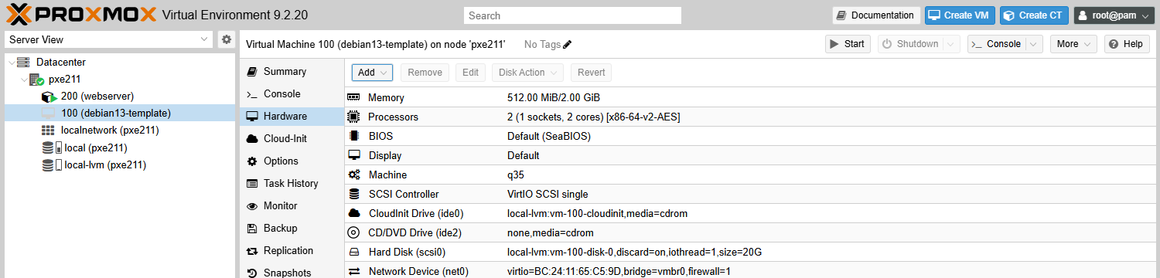Click the Remove hardware button
Image resolution: width=1160 pixels, height=278 pixels.
click(x=425, y=72)
